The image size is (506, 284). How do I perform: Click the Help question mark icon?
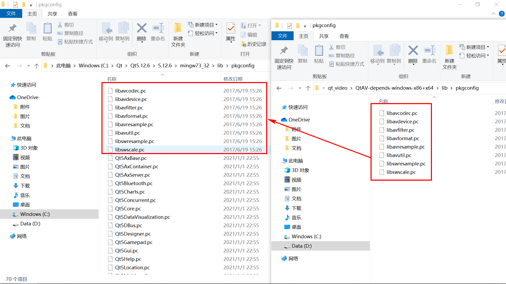[x=502, y=14]
